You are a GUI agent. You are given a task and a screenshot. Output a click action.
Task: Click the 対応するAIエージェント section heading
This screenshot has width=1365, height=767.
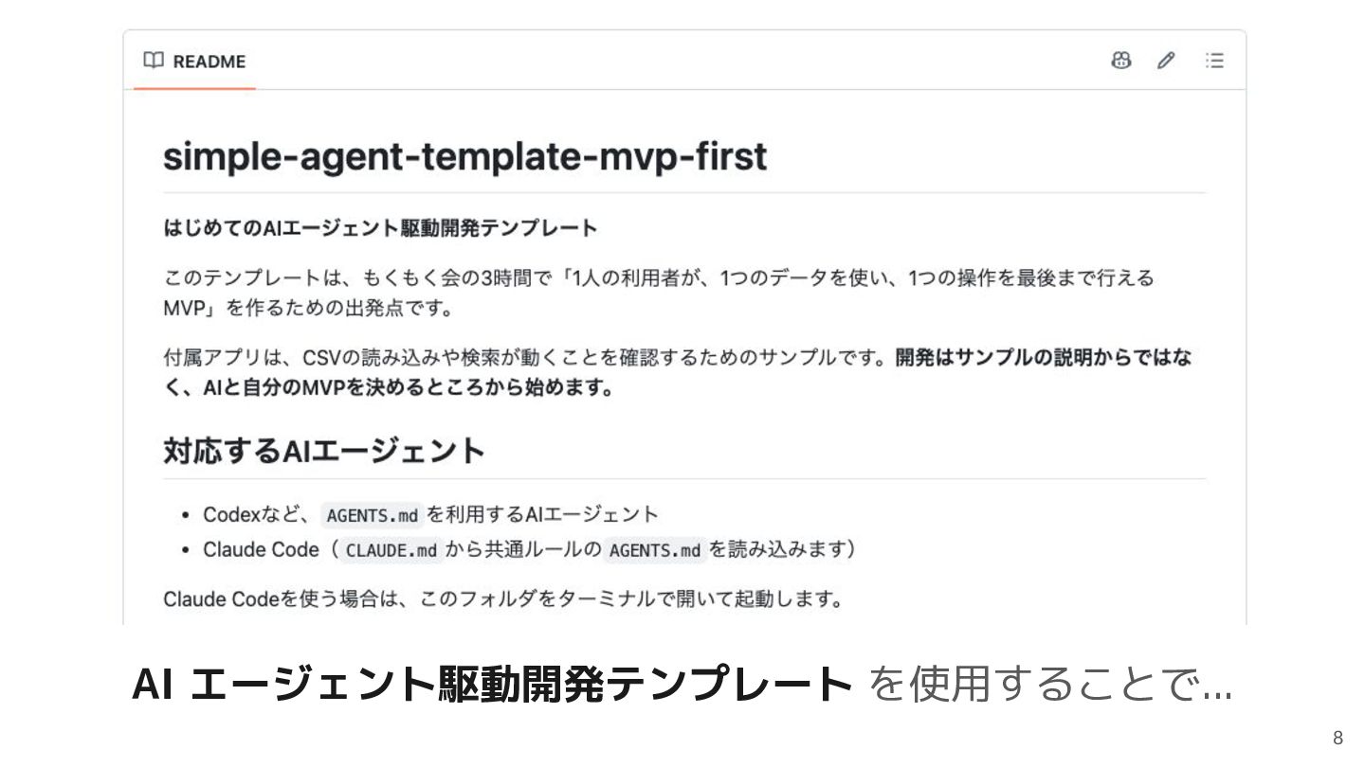coord(324,450)
